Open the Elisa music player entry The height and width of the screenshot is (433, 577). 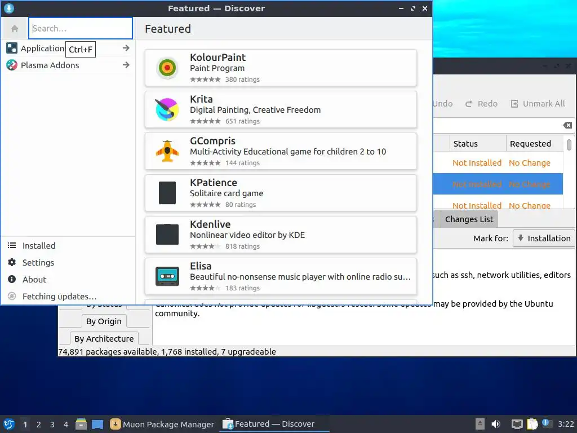tap(281, 276)
